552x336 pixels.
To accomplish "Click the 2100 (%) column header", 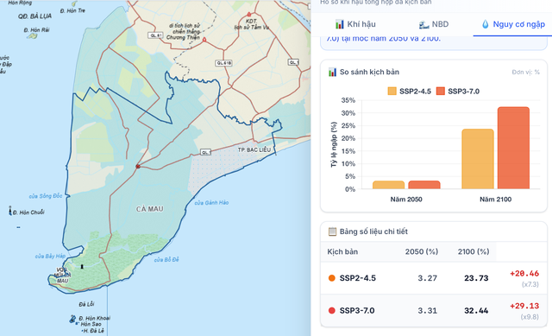I will (x=474, y=251).
